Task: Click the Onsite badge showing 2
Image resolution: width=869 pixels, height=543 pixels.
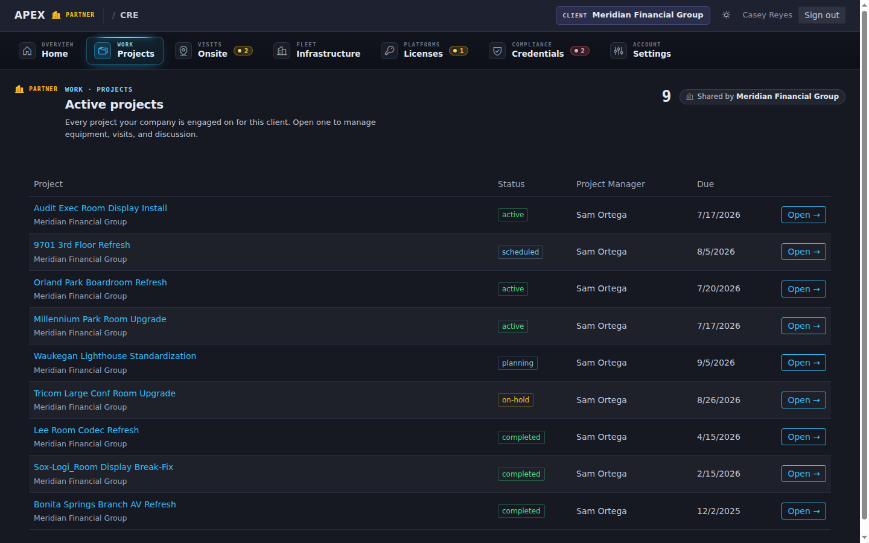Action: point(243,51)
